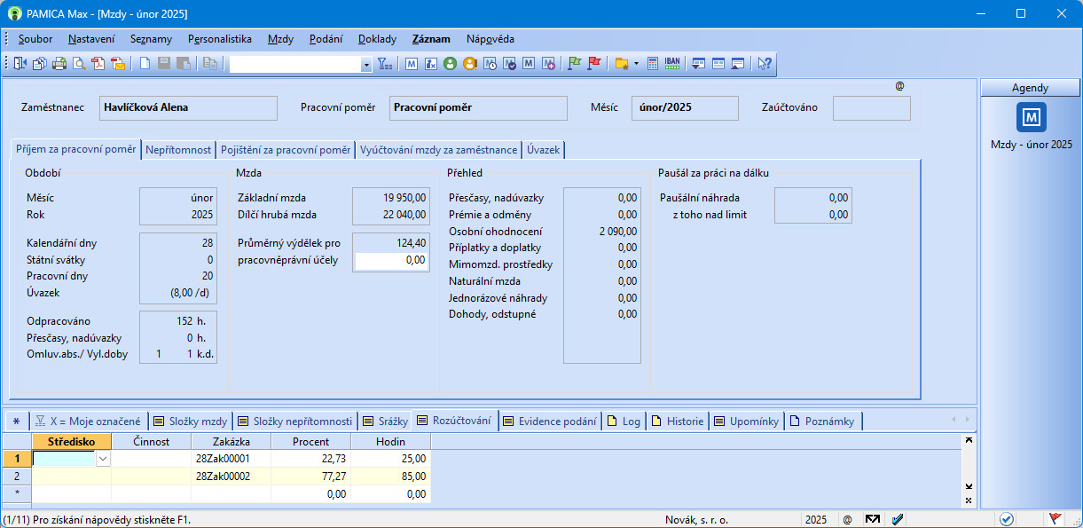The height and width of the screenshot is (528, 1083).
Task: Click the print icon in toolbar
Action: pos(59,63)
